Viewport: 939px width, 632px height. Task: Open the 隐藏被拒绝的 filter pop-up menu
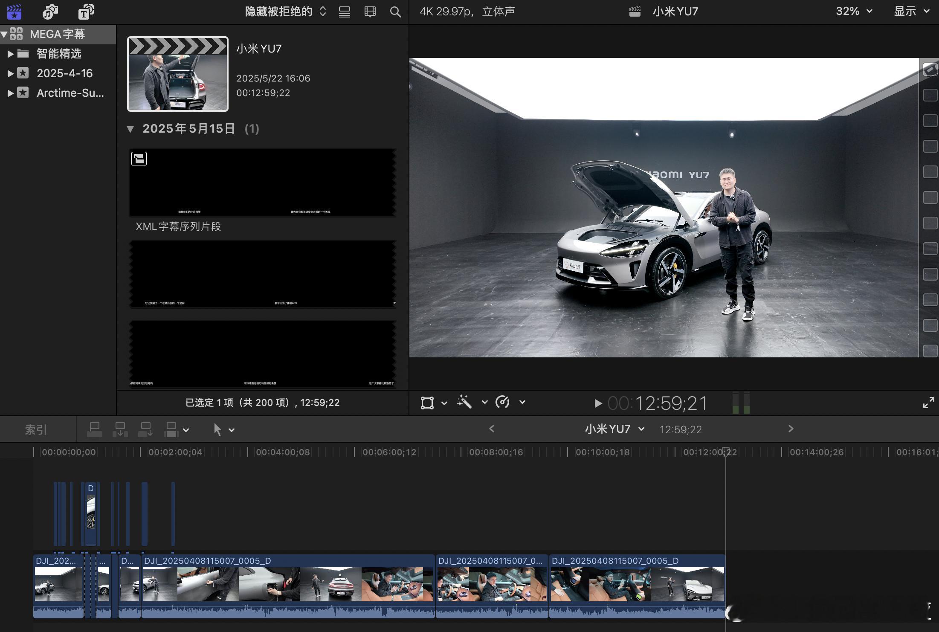tap(286, 12)
